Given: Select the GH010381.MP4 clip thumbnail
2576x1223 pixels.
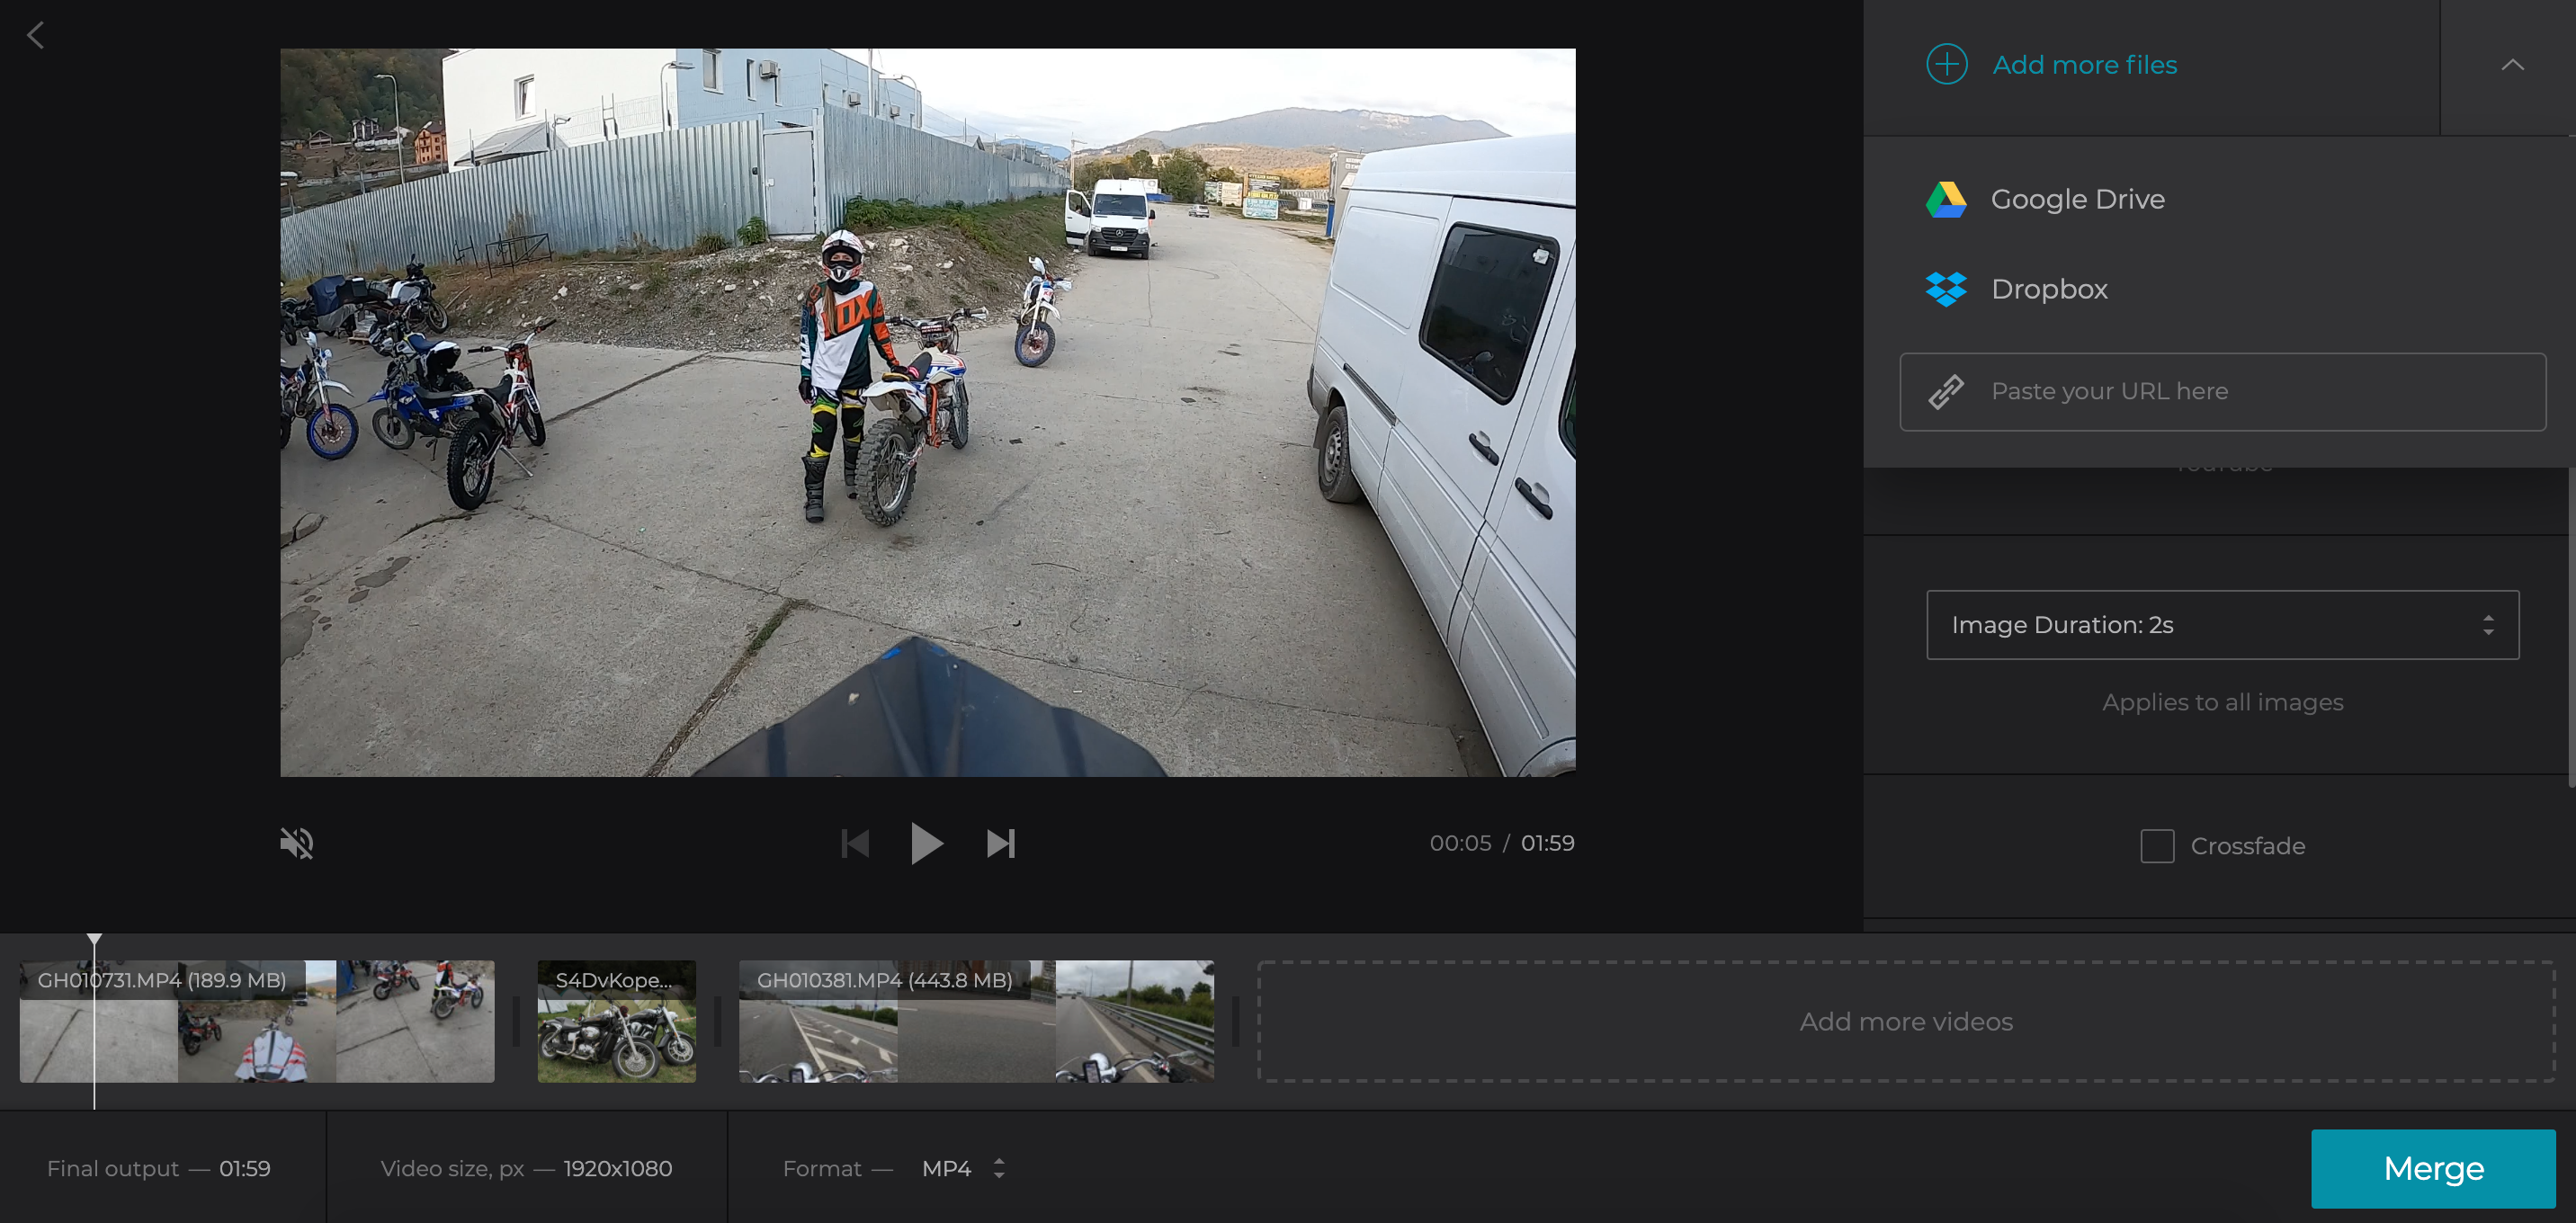Looking at the screenshot, I should tap(977, 1021).
